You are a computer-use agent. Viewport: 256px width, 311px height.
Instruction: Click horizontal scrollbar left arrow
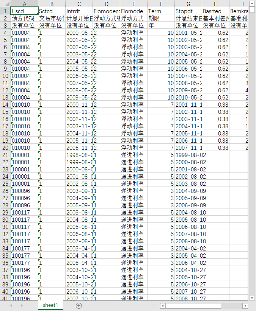tap(163, 306)
